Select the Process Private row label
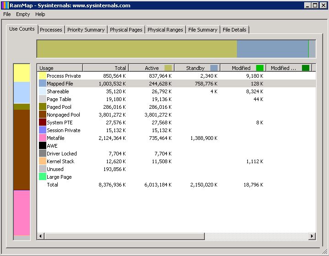 pos(64,76)
